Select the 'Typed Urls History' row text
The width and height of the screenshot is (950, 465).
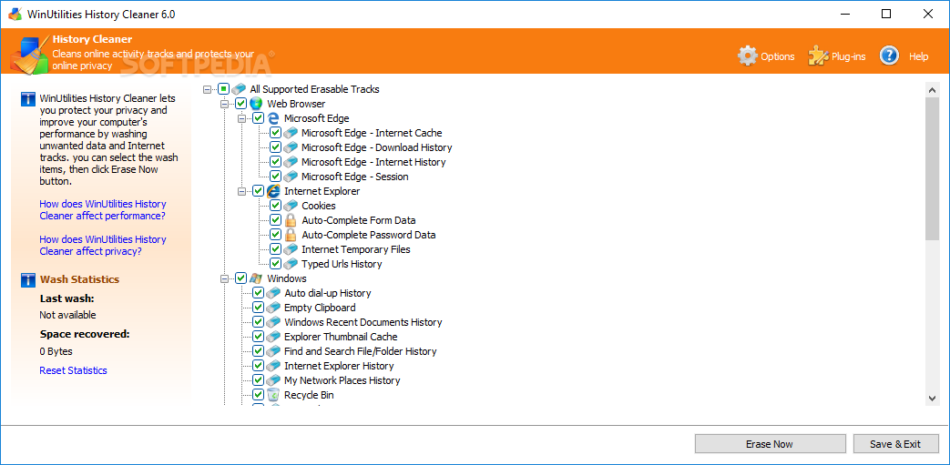(342, 263)
